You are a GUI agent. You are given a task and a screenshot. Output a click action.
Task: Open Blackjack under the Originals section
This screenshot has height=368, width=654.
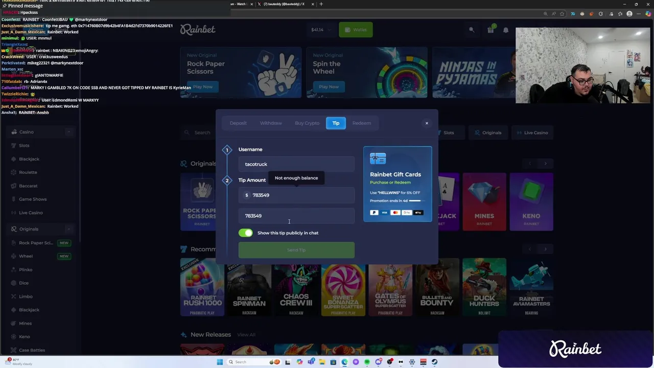click(x=29, y=310)
